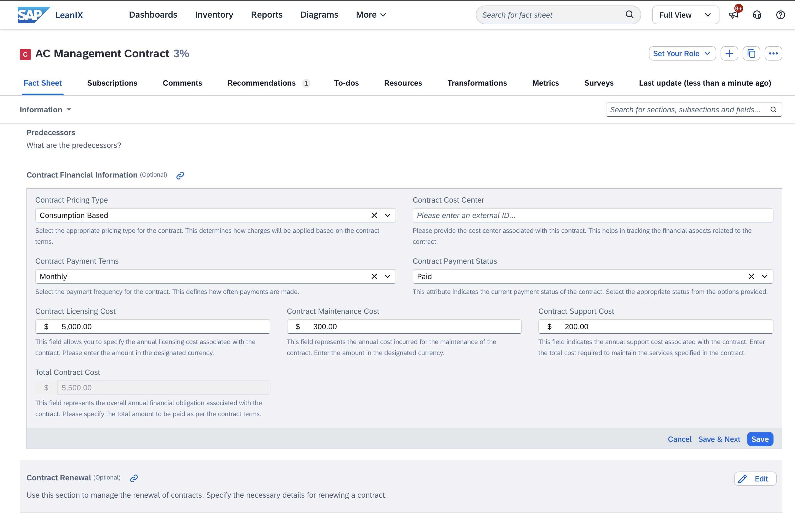Edit the Contract Renewal section
The width and height of the screenshot is (795, 523).
755,479
